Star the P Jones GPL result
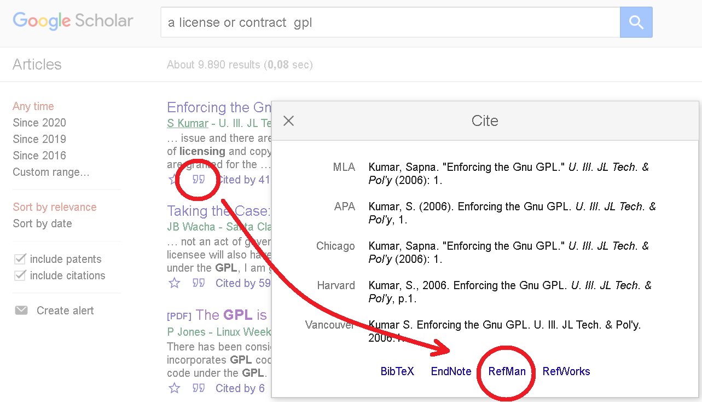Image resolution: width=702 pixels, height=402 pixels. (174, 388)
